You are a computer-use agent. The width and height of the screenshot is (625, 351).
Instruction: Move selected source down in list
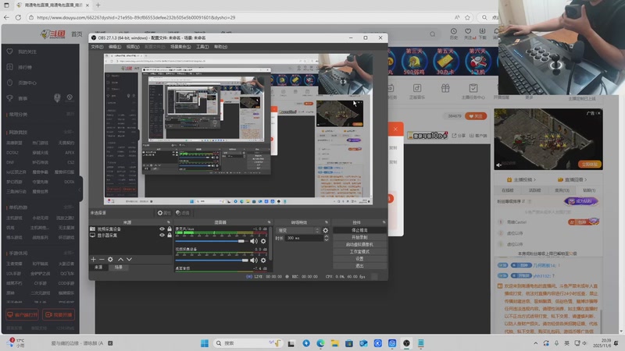click(129, 260)
